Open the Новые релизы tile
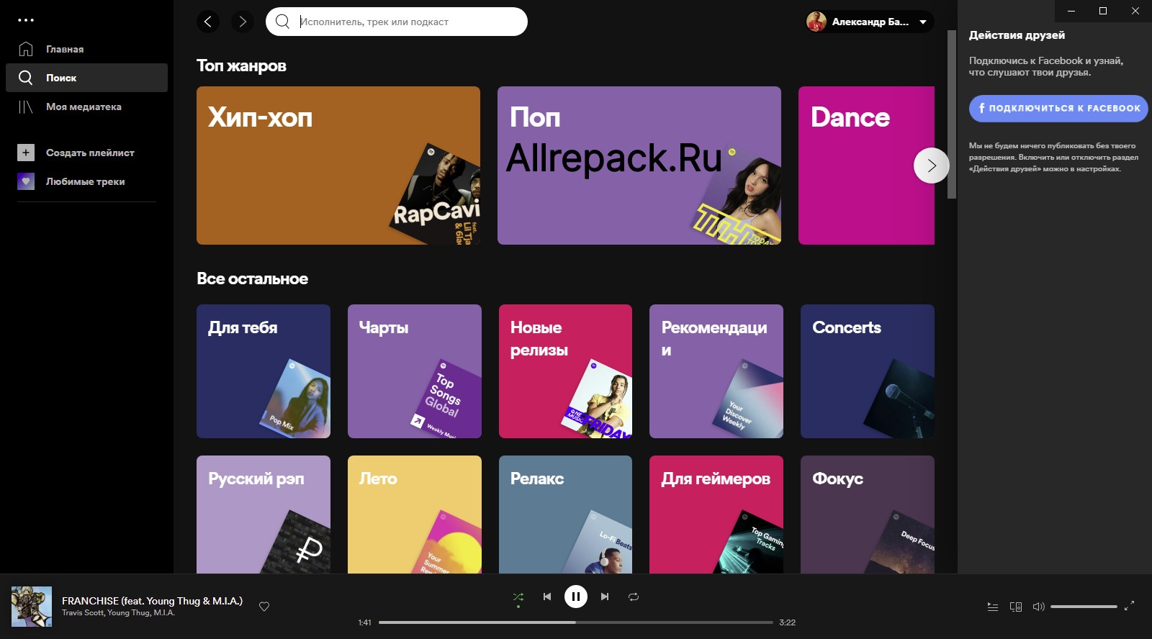1152x639 pixels. [x=565, y=371]
